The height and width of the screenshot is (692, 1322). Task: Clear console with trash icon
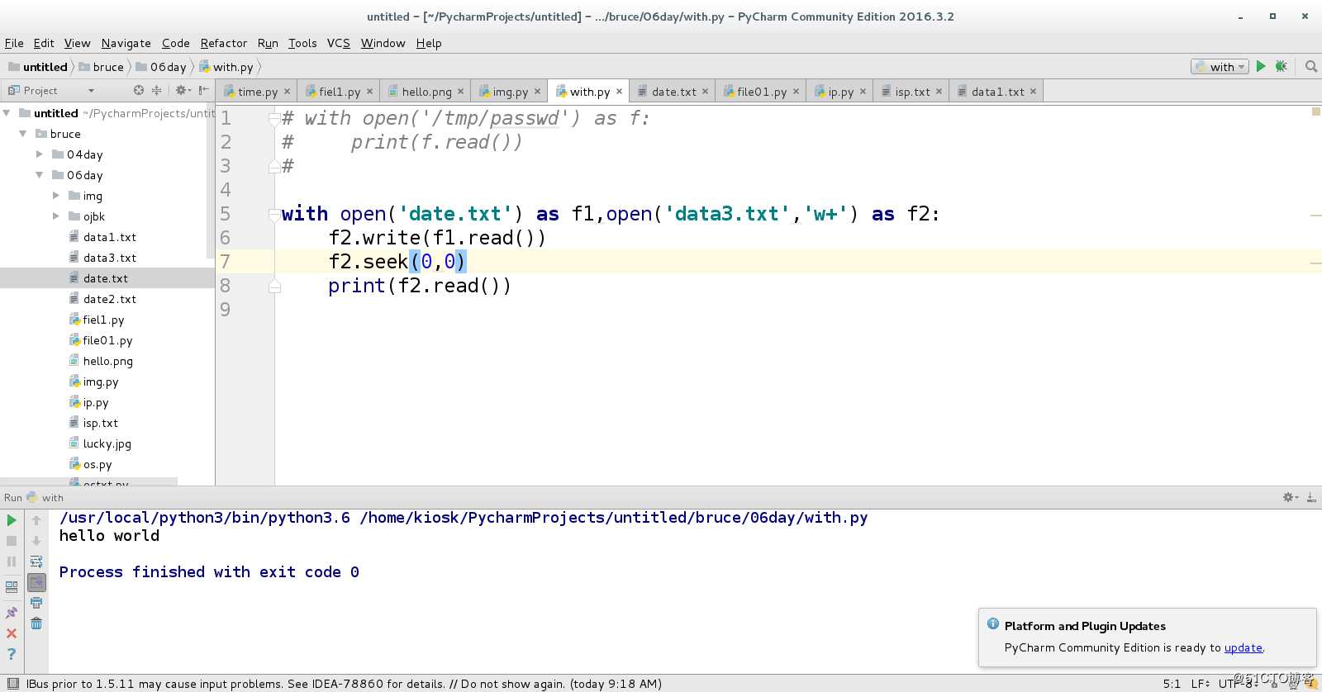36,623
